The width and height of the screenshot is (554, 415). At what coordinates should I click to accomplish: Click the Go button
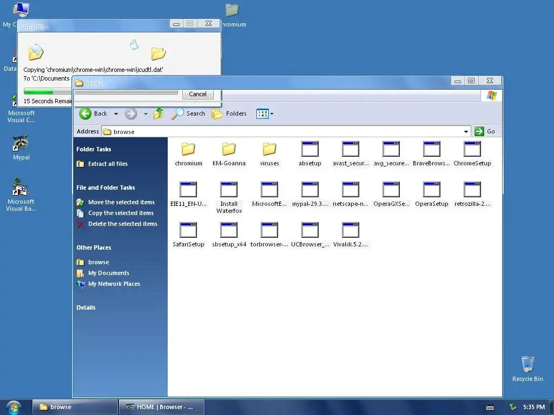click(485, 131)
